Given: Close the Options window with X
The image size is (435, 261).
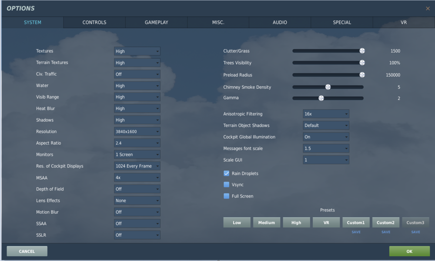Looking at the screenshot, I should (x=428, y=9).
